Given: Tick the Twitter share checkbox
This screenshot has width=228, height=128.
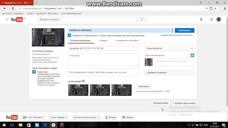Looking at the screenshot, I should [189, 55].
